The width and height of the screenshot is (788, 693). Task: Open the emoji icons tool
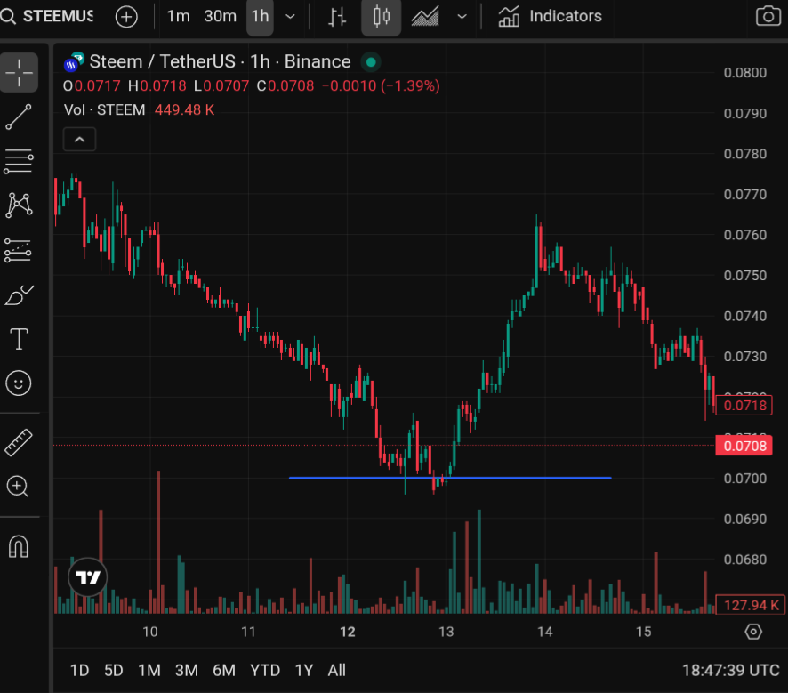(x=19, y=383)
